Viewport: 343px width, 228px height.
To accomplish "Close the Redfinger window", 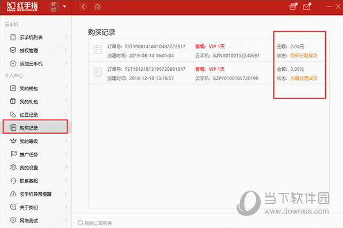I will (338, 6).
